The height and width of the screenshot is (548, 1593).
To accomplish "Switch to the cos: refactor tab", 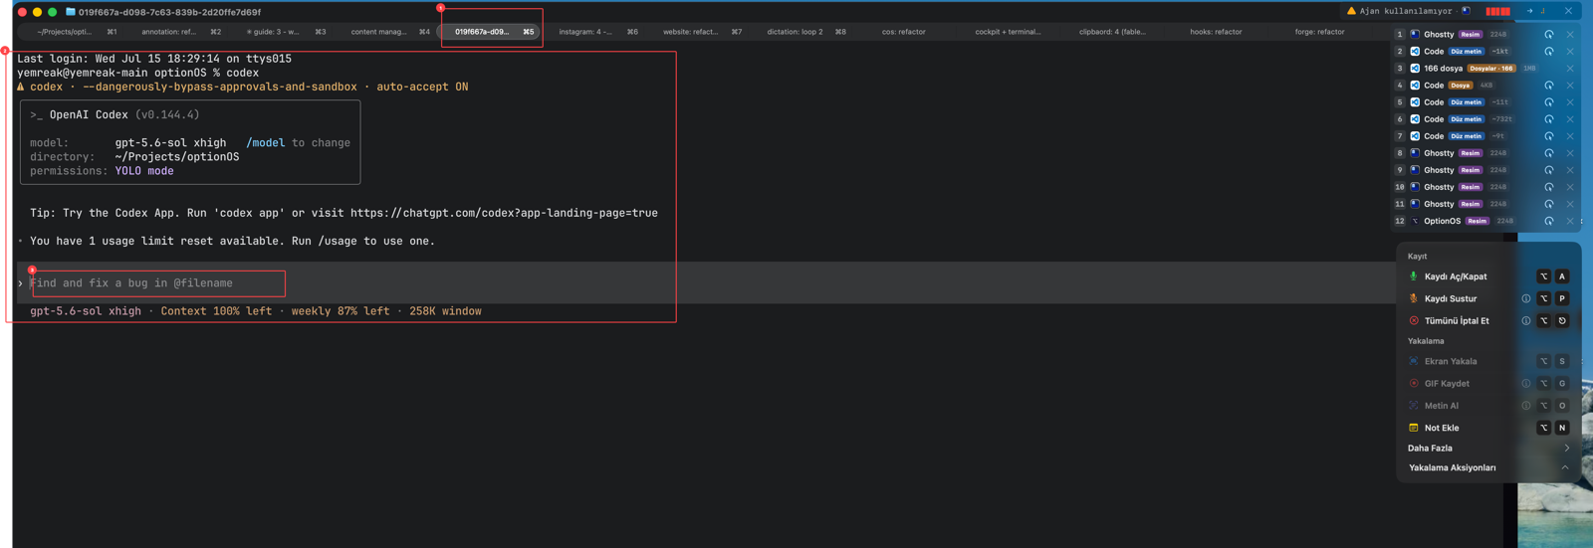I will click(x=903, y=32).
